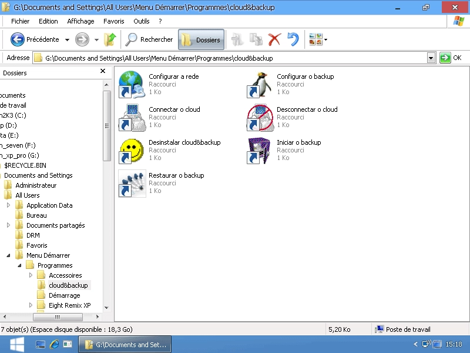470x353 pixels.
Task: Expand the Accessoires folder
Action: [x=31, y=275]
